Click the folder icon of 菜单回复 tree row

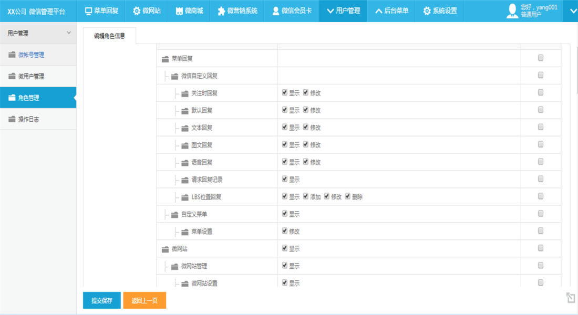(165, 59)
